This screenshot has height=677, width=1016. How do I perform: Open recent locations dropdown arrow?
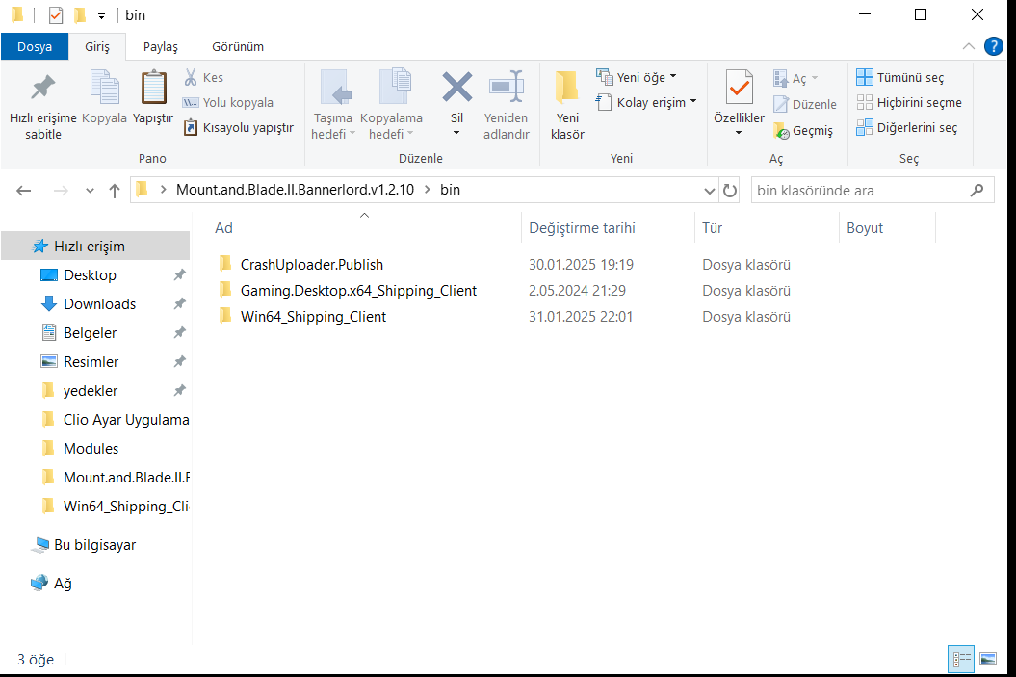pyautogui.click(x=90, y=191)
